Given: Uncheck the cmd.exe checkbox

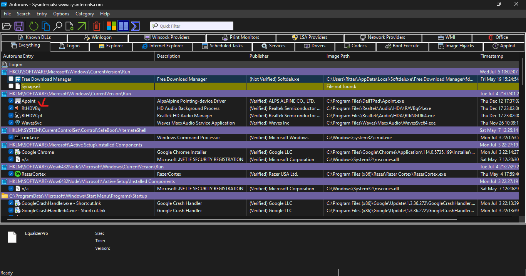Looking at the screenshot, I should tap(11, 138).
